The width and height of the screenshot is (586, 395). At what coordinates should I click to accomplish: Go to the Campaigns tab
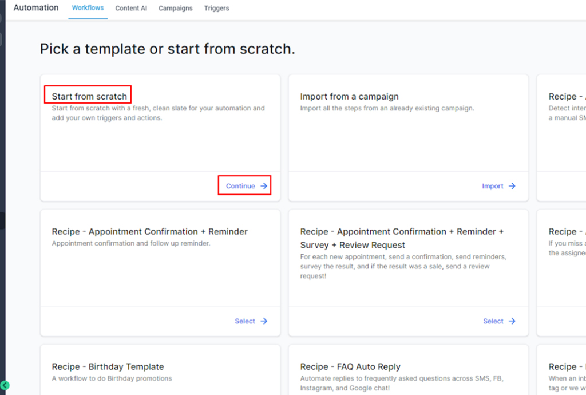(175, 9)
